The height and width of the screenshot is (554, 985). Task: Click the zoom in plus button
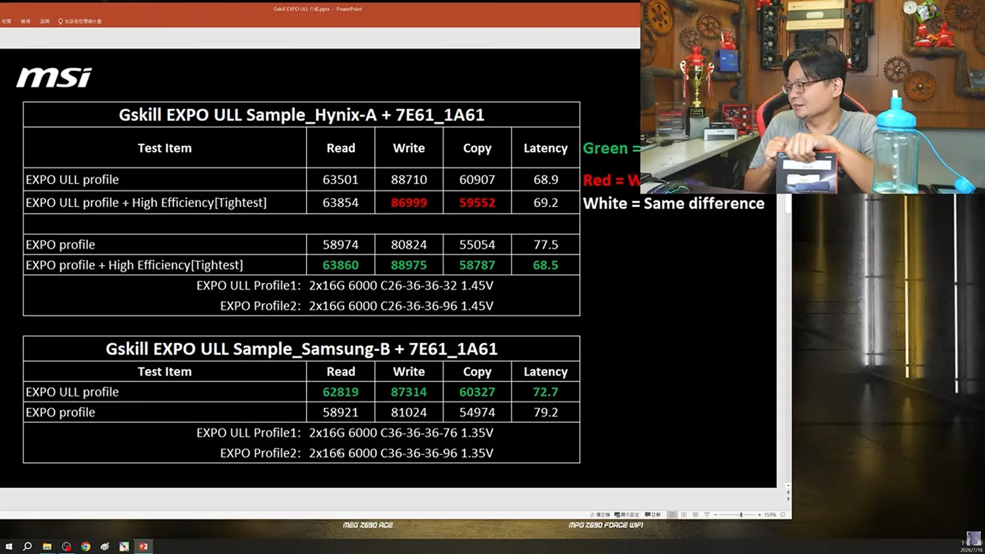pos(759,515)
